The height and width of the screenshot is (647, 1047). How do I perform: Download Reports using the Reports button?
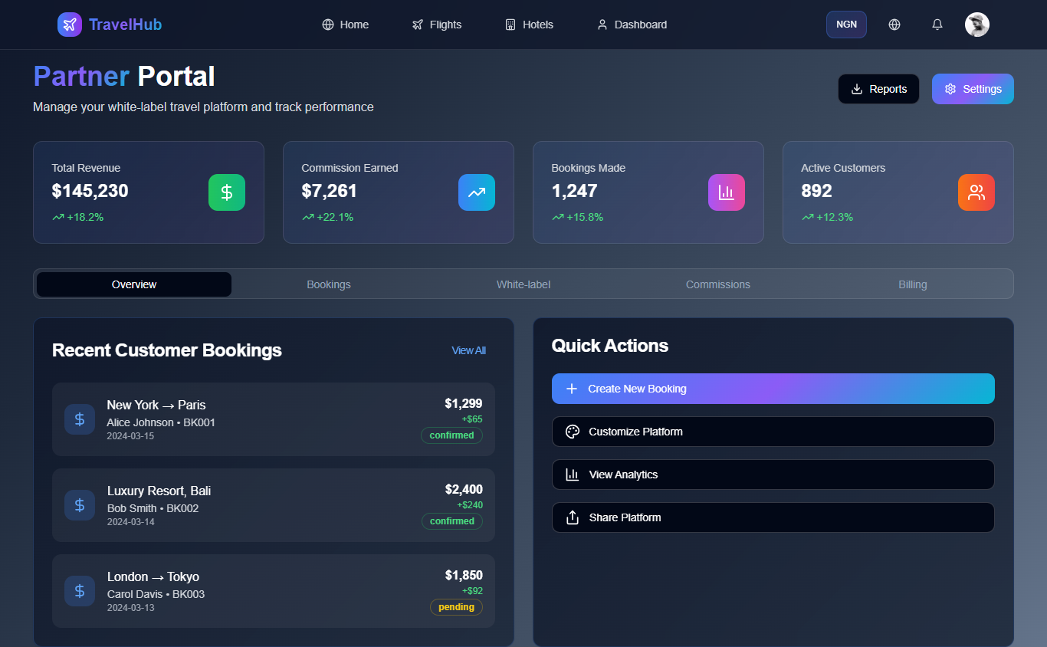click(878, 89)
